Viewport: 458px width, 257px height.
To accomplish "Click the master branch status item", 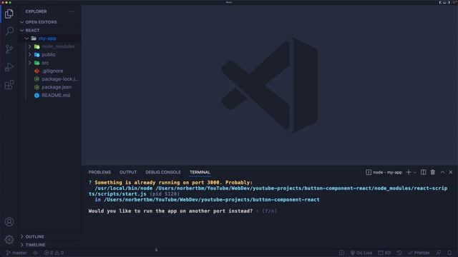I will (16, 253).
